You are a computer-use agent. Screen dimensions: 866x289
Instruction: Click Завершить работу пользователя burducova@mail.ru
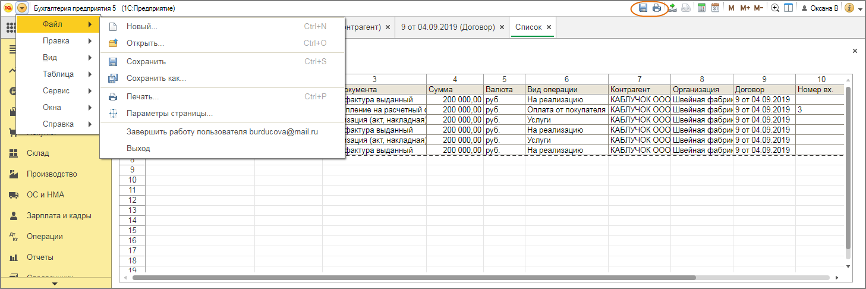click(222, 132)
